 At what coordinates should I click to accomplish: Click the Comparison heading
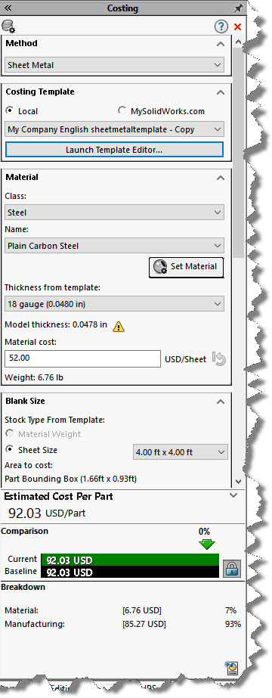click(x=24, y=531)
